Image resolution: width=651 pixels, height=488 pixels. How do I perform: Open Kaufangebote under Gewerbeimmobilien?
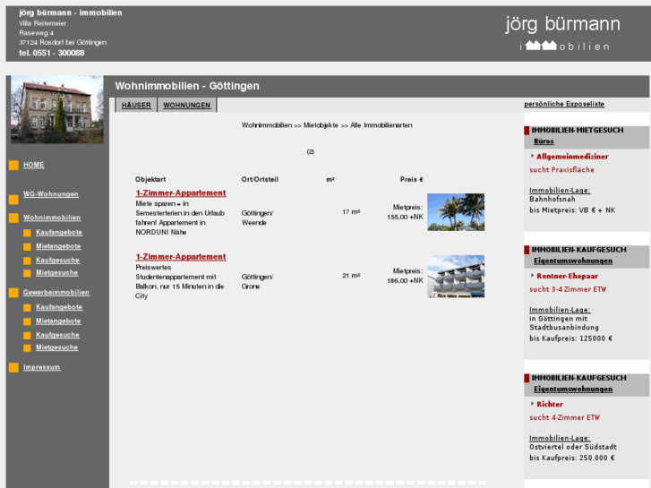59,307
